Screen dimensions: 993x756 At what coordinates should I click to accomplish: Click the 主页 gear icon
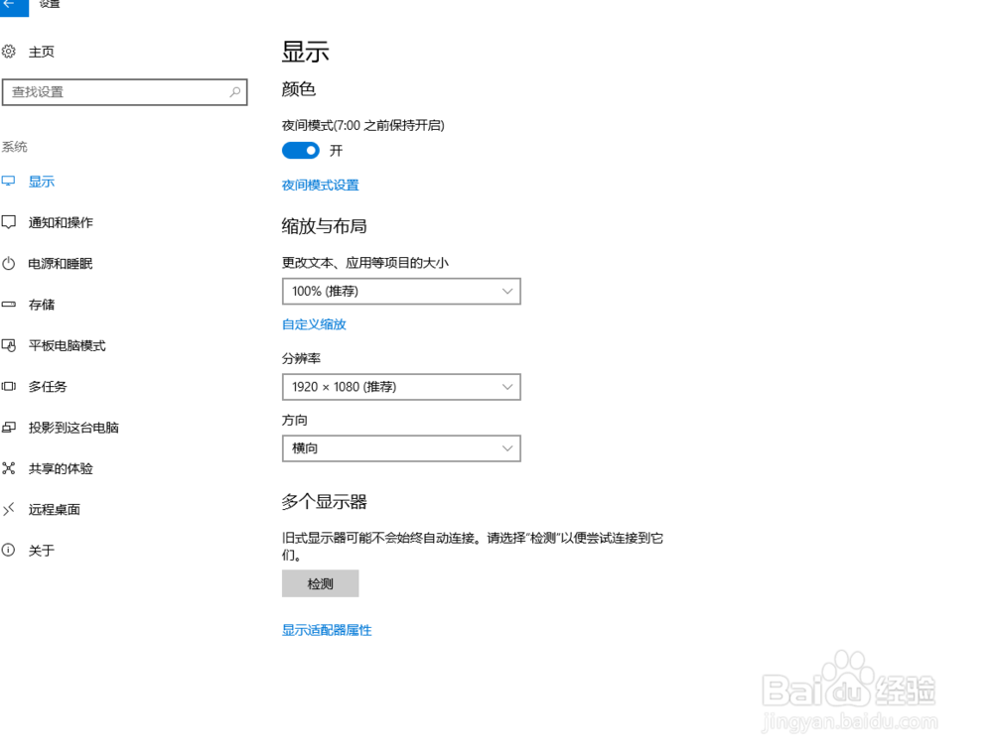(x=10, y=51)
